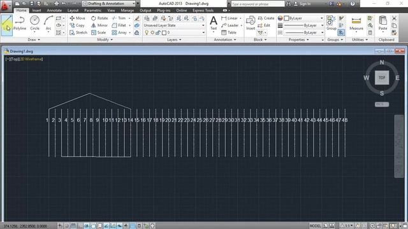
Task: Click the block Edit tool
Action: pos(264,25)
